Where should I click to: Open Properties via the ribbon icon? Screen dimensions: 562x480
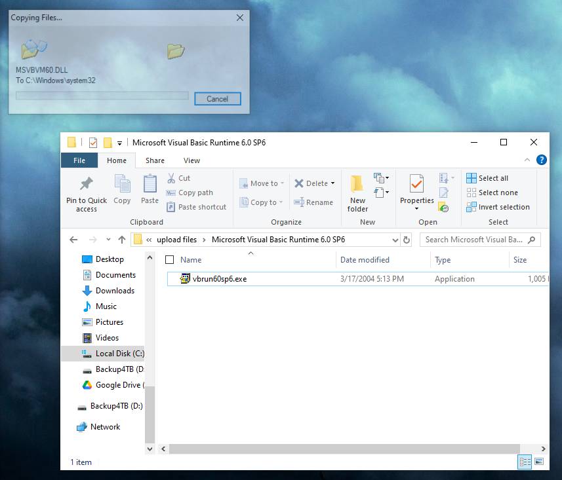point(416,183)
